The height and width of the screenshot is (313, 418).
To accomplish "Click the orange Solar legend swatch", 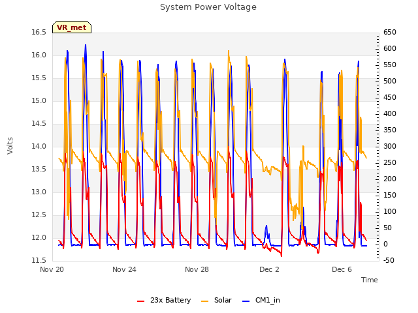I will (x=204, y=301).
